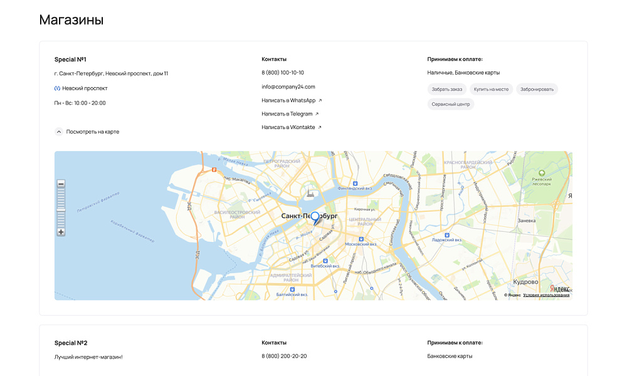
Task: Click the 'Санкт-Петербург' city label on map
Action: click(x=309, y=216)
